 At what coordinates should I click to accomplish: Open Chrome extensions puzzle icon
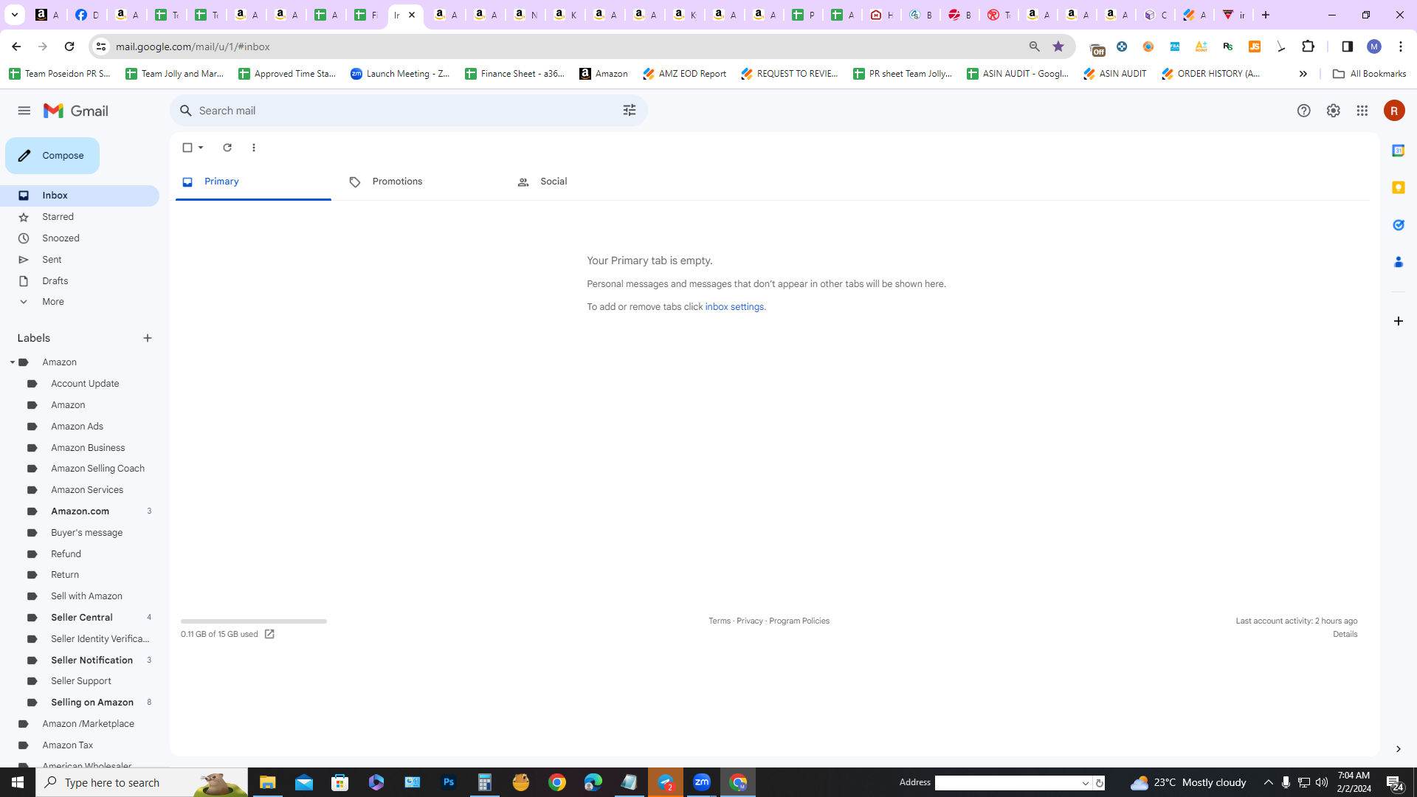(1308, 46)
